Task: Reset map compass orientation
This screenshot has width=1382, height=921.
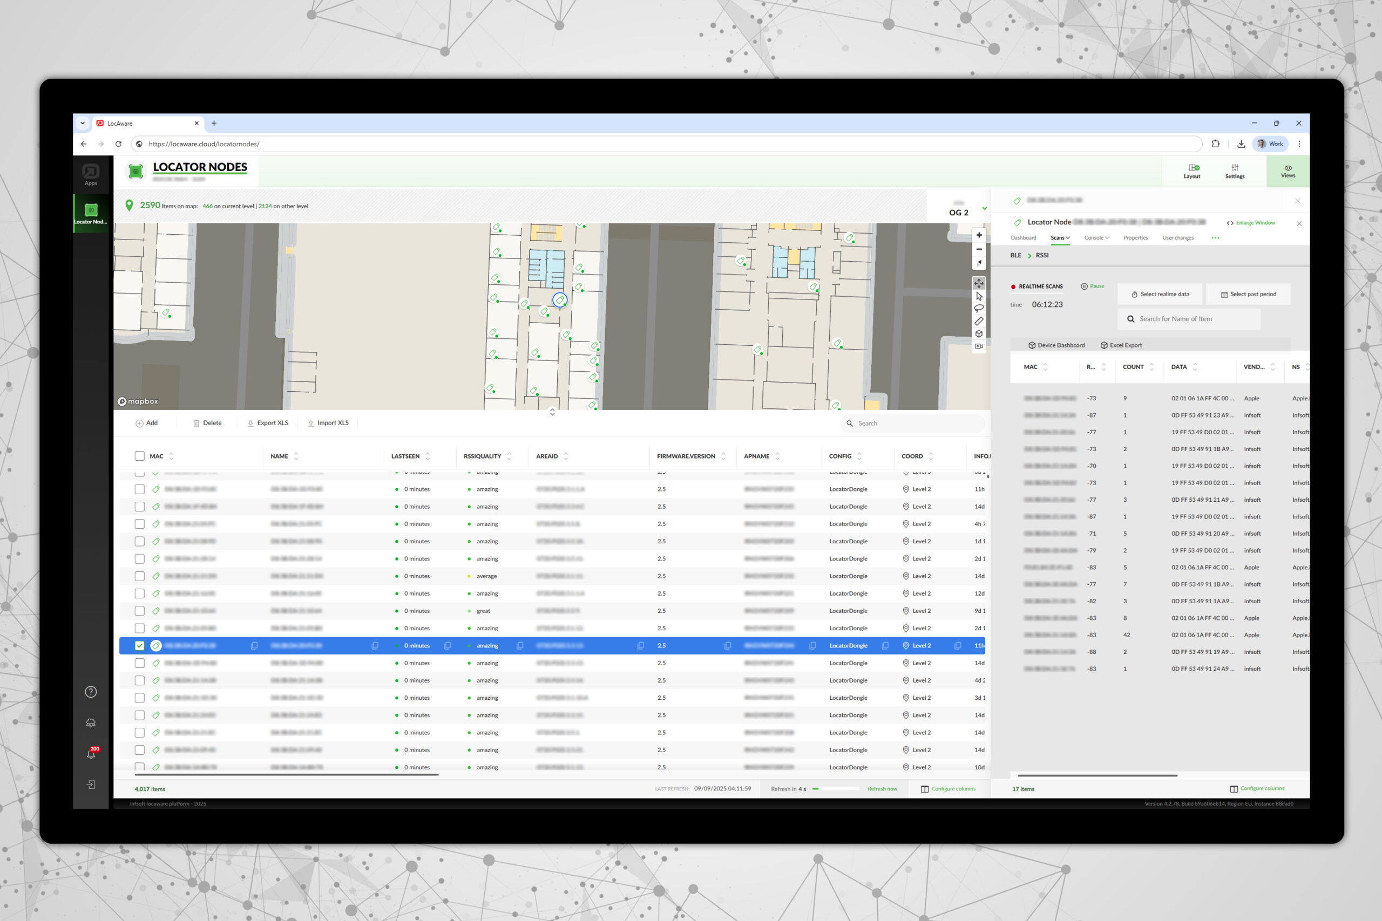Action: pyautogui.click(x=978, y=263)
